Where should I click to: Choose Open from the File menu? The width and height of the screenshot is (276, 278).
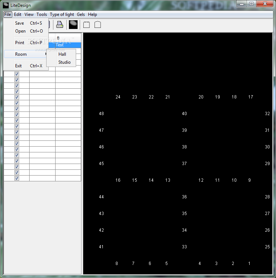pos(26,31)
